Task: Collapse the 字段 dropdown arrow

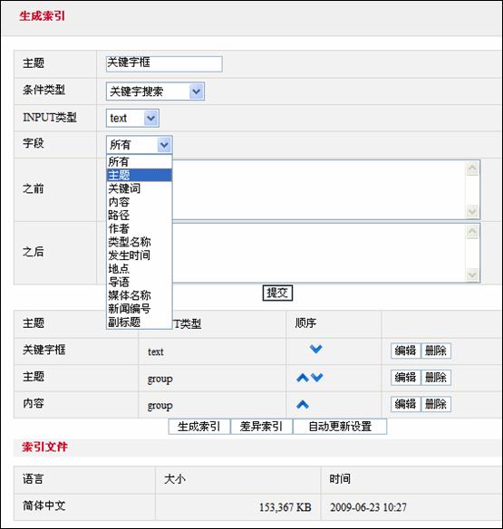Action: point(164,145)
